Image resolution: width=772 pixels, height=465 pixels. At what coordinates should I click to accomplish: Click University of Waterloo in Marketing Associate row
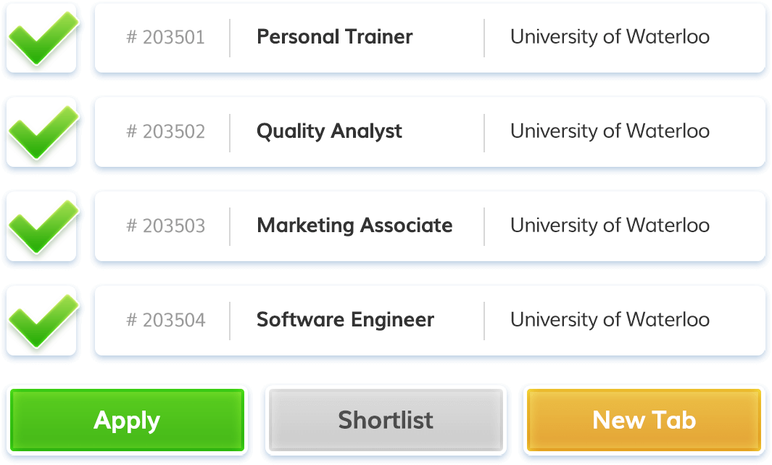[610, 226]
